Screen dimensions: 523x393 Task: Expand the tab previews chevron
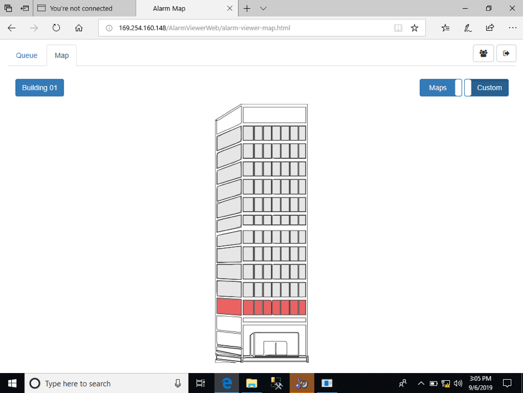click(x=263, y=9)
